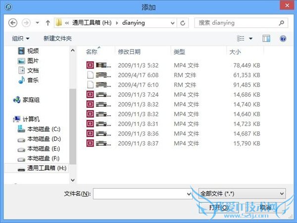The width and height of the screenshot is (297, 223).
Task: Select MP4 file sized 14,740 KB
Action: pos(173,104)
